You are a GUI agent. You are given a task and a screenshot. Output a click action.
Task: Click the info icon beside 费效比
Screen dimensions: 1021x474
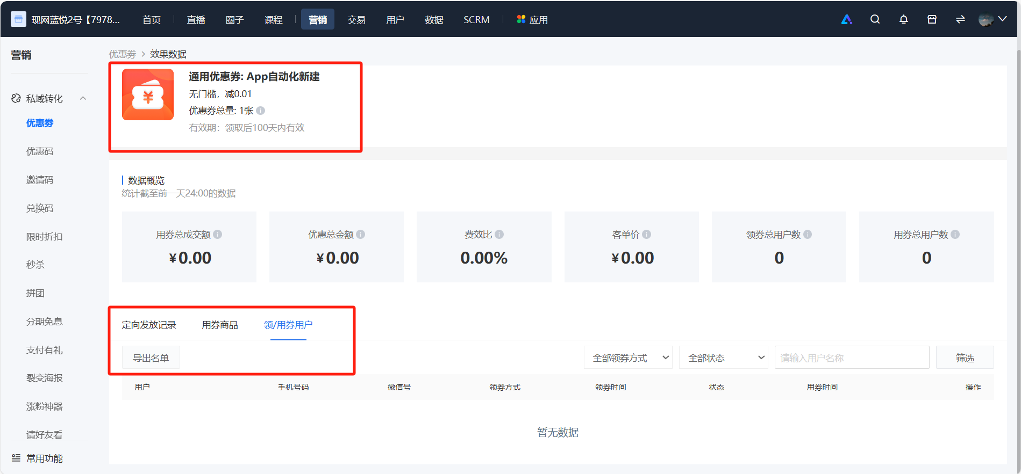pos(499,235)
